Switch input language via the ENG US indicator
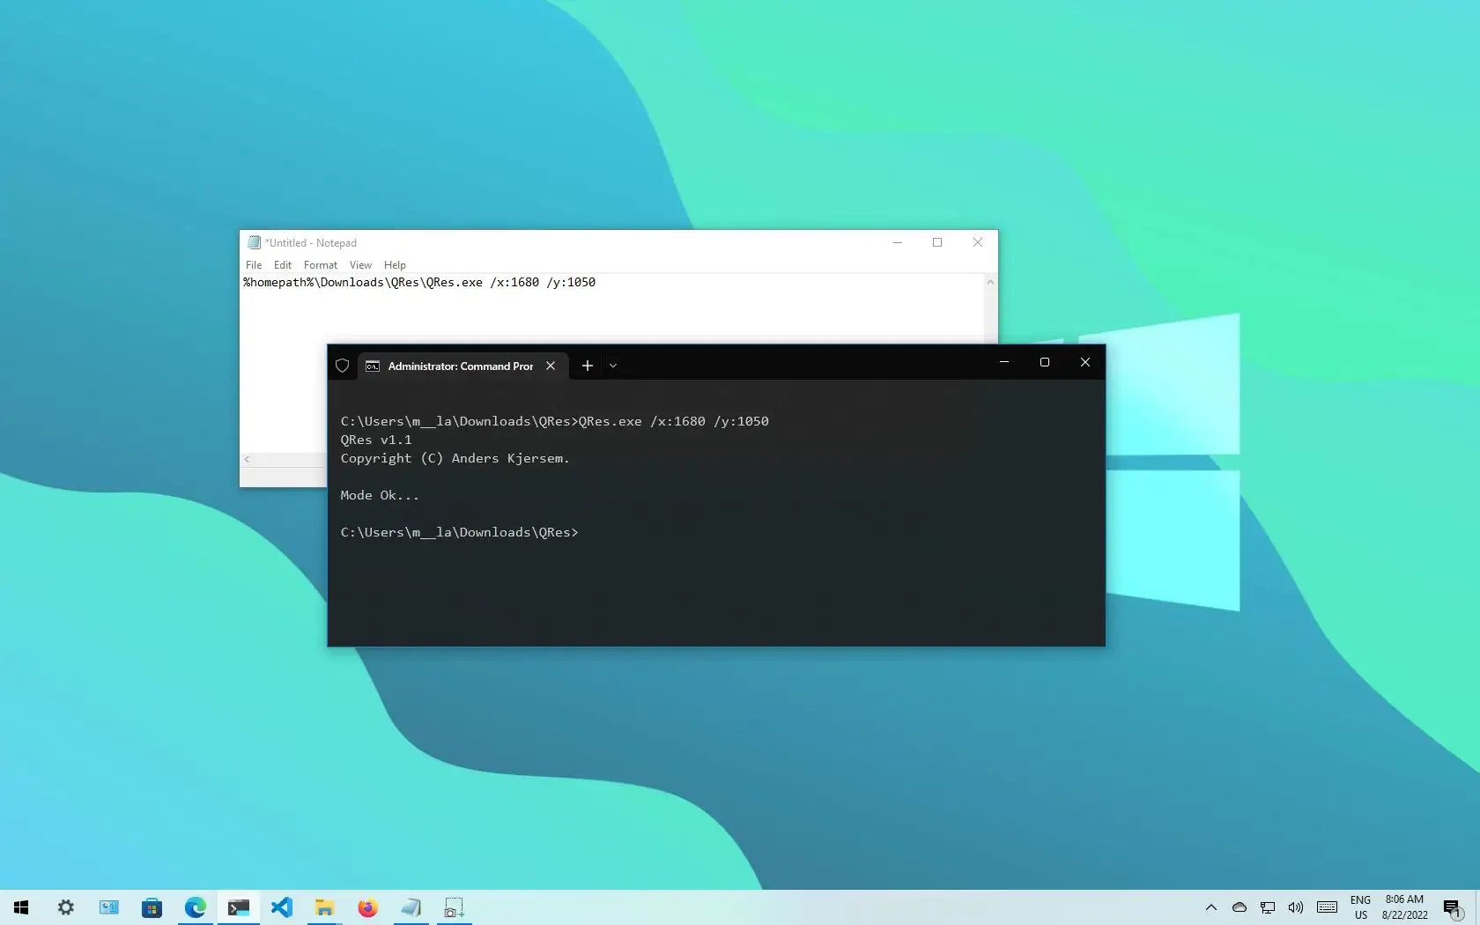Viewport: 1480px width, 925px height. pos(1360,908)
